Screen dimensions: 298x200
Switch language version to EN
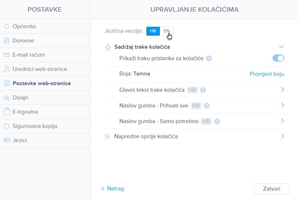click(166, 31)
